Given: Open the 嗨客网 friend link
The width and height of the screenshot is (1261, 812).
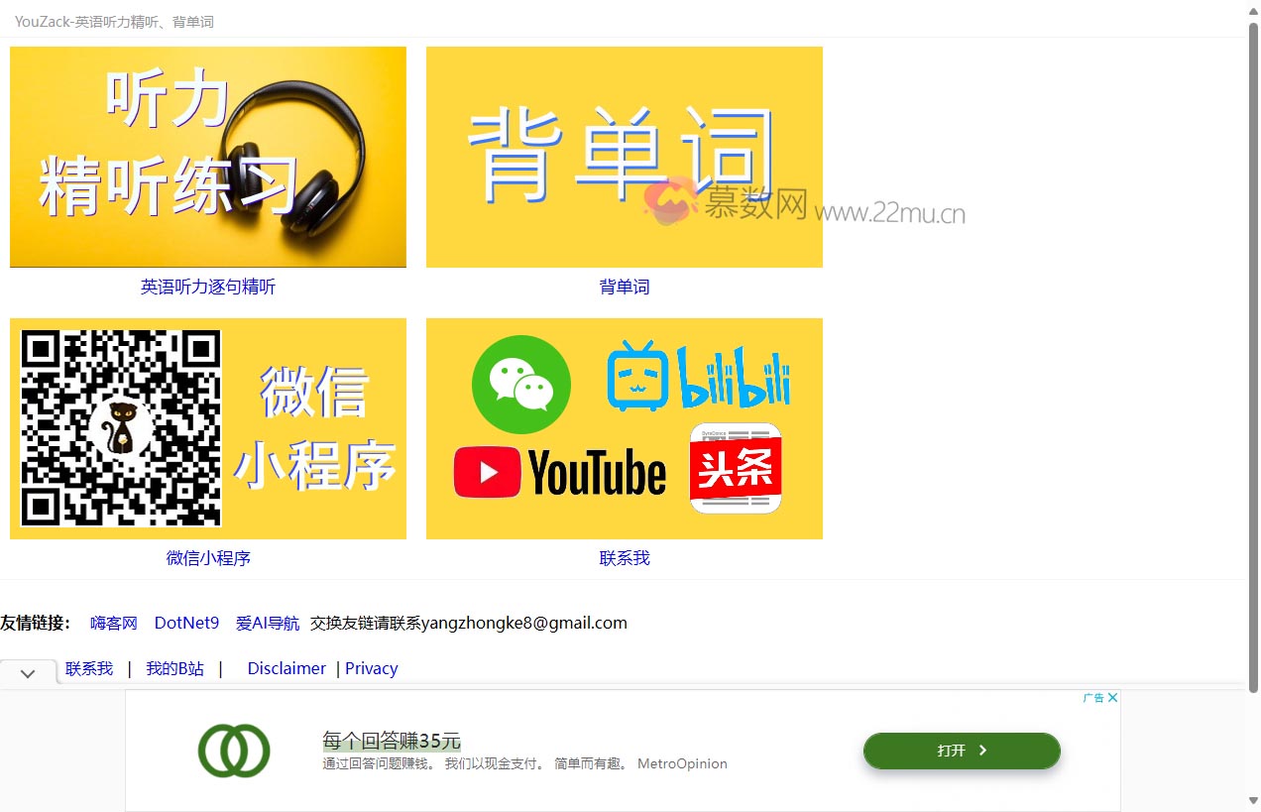Looking at the screenshot, I should point(114,623).
